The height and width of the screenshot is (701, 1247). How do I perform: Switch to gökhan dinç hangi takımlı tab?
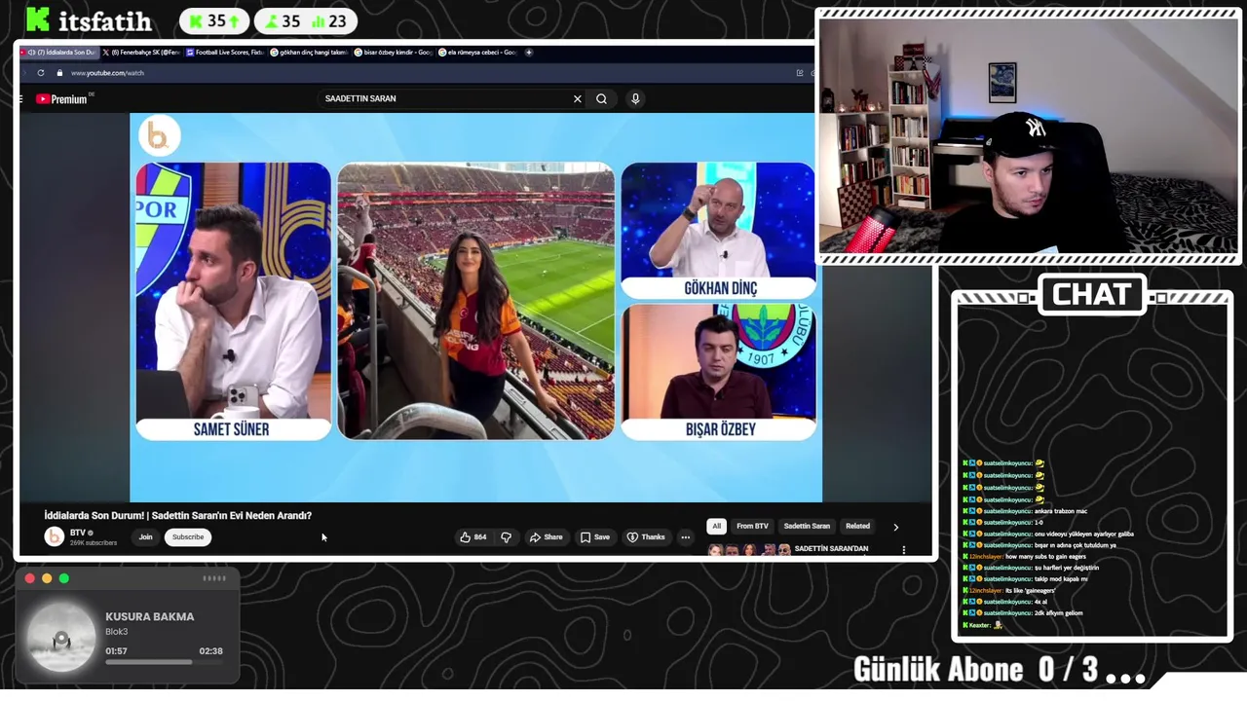click(309, 53)
